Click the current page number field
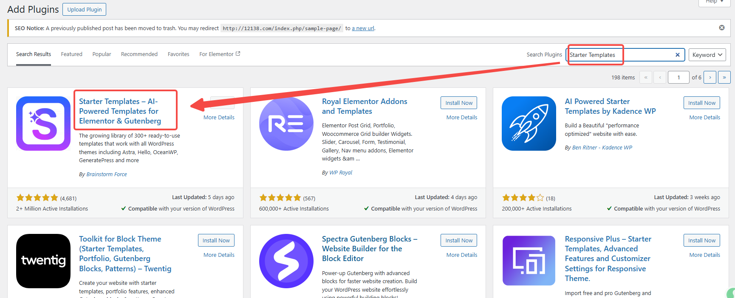Image resolution: width=735 pixels, height=298 pixels. pos(678,77)
